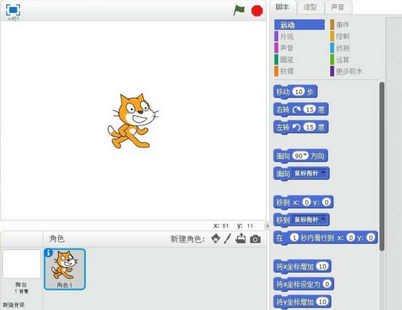402x310 pixels.
Task: Select the 外观 block category
Action: pos(286,36)
